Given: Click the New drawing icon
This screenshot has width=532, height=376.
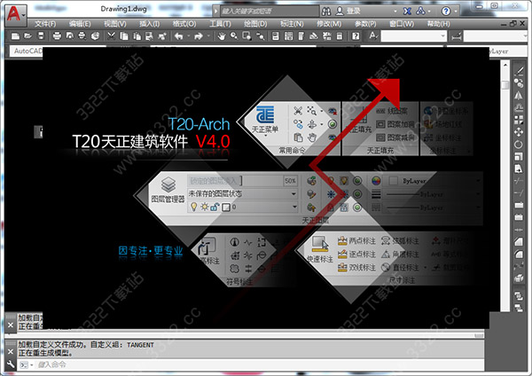Looking at the screenshot, I should (x=15, y=36).
